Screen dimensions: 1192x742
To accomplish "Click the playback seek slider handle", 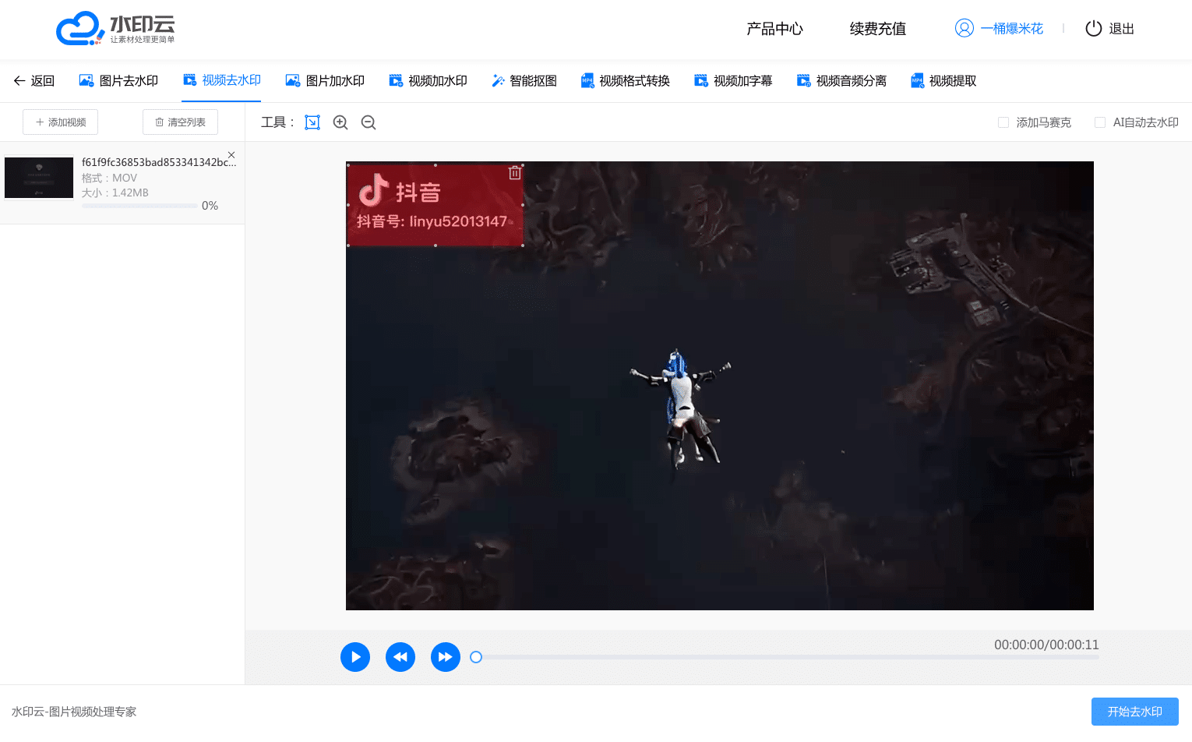I will 476,657.
